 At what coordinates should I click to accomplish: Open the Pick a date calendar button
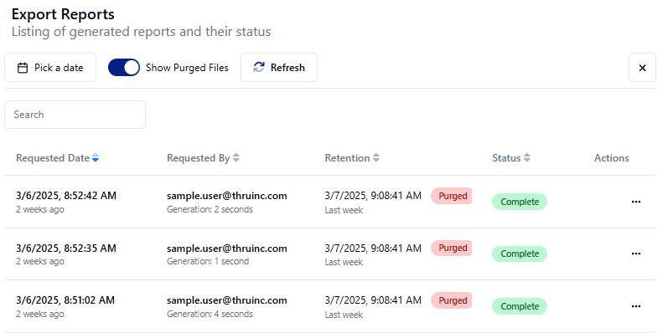coord(50,68)
